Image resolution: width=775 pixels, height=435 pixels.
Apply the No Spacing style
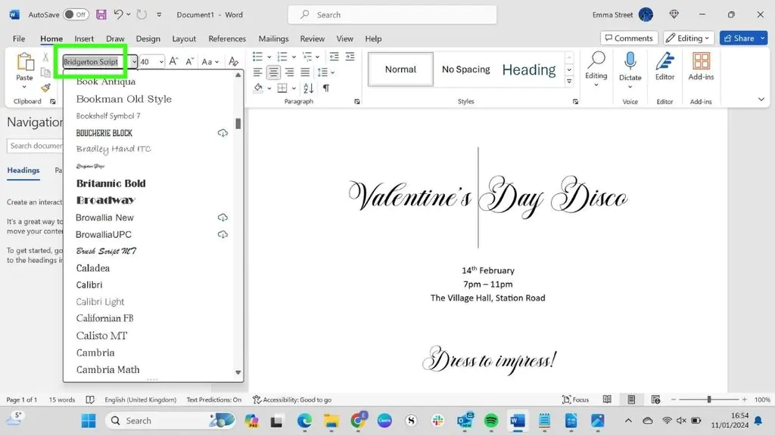465,69
